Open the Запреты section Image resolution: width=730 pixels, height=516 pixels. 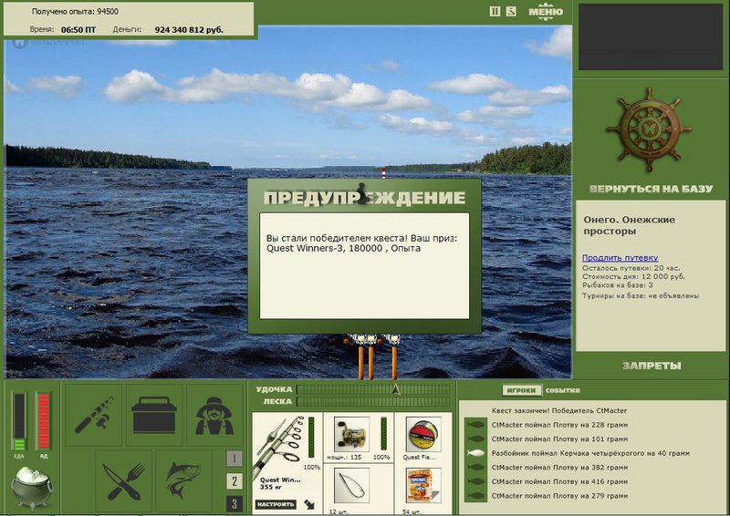click(652, 366)
